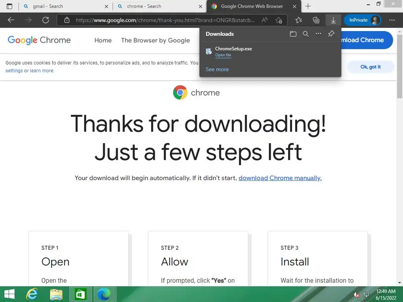Open the clock and date in the tray
Image resolution: width=403 pixels, height=302 pixels.
pos(386,295)
